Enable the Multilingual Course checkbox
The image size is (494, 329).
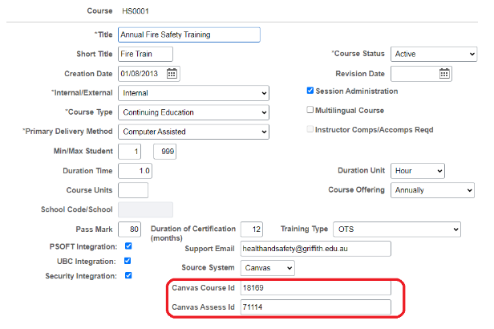(310, 110)
